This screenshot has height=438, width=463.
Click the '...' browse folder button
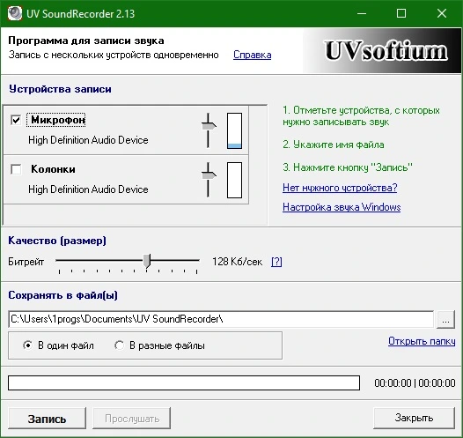pyautogui.click(x=445, y=319)
